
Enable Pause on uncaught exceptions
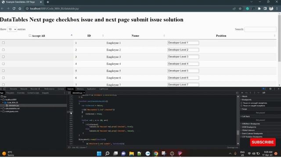coord(241,103)
